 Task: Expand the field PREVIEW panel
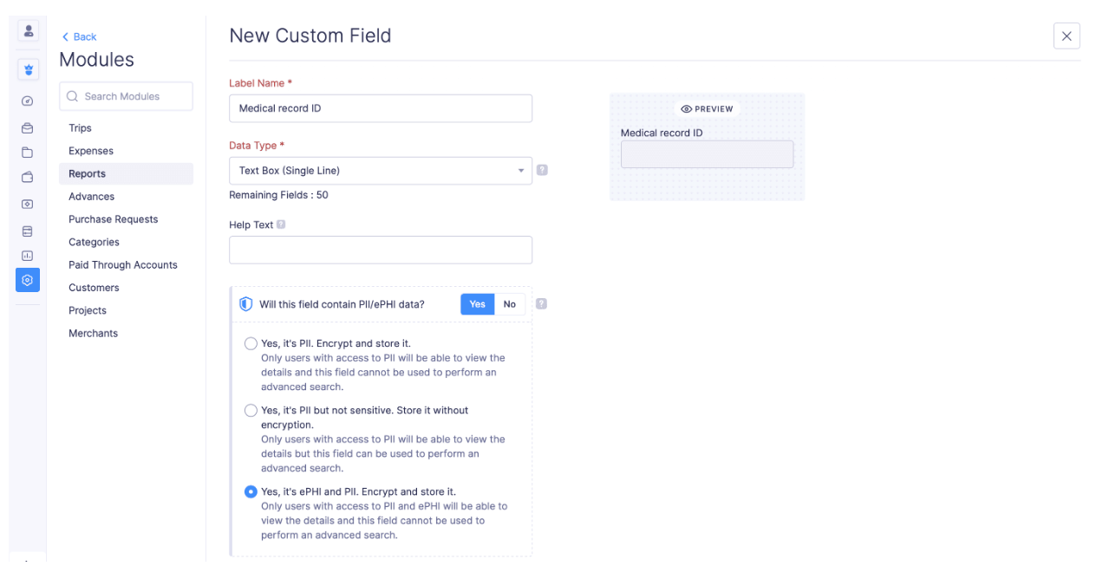click(x=706, y=108)
